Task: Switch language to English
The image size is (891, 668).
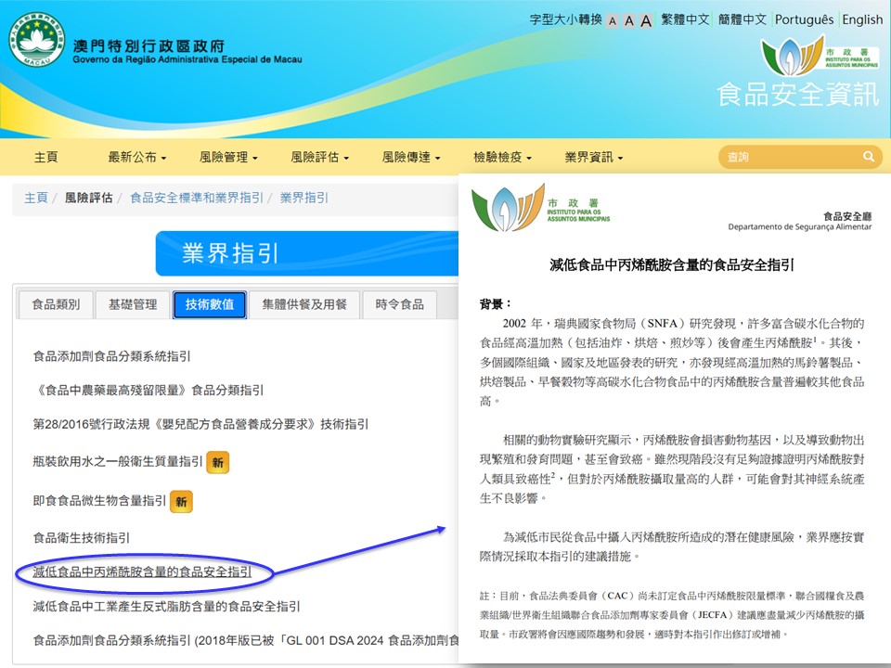Action: (862, 19)
